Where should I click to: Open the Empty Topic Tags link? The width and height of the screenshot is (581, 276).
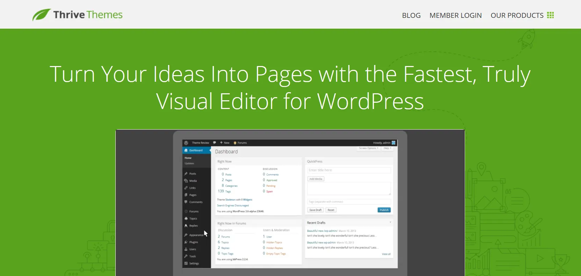[276, 254]
